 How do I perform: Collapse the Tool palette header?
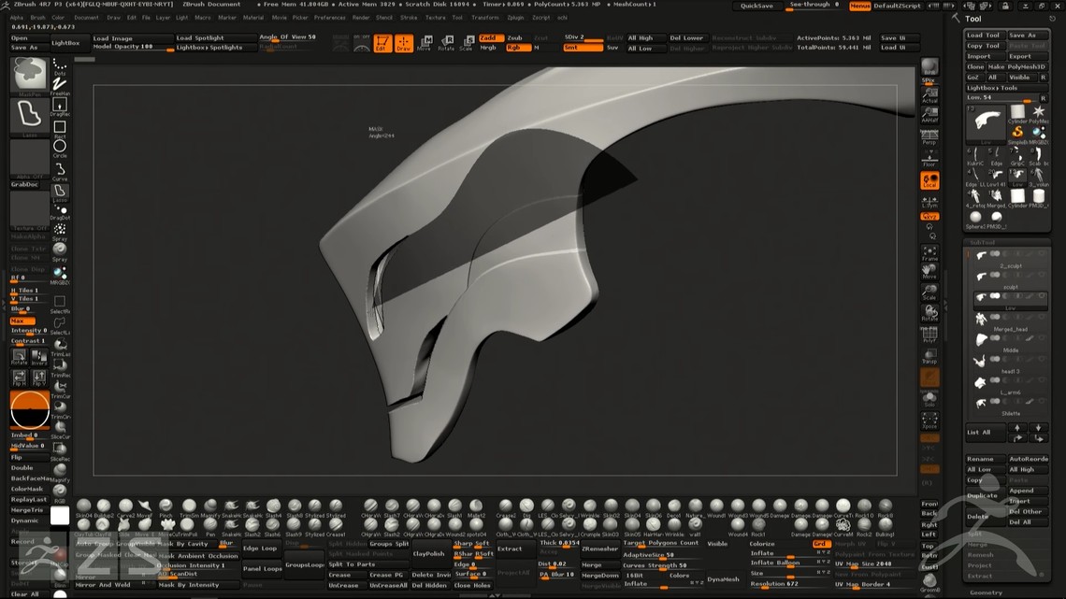tap(973, 19)
